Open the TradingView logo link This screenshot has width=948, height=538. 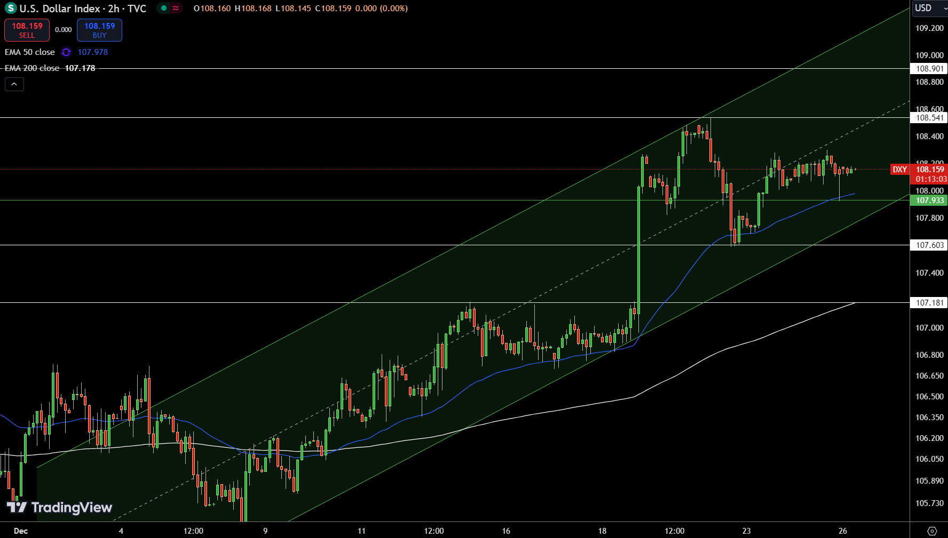point(59,507)
